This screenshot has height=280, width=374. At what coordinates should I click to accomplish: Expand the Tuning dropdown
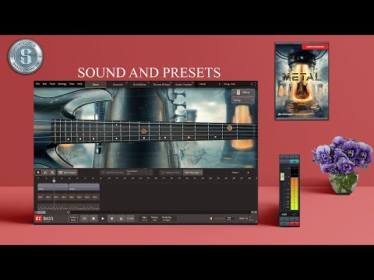(243, 100)
